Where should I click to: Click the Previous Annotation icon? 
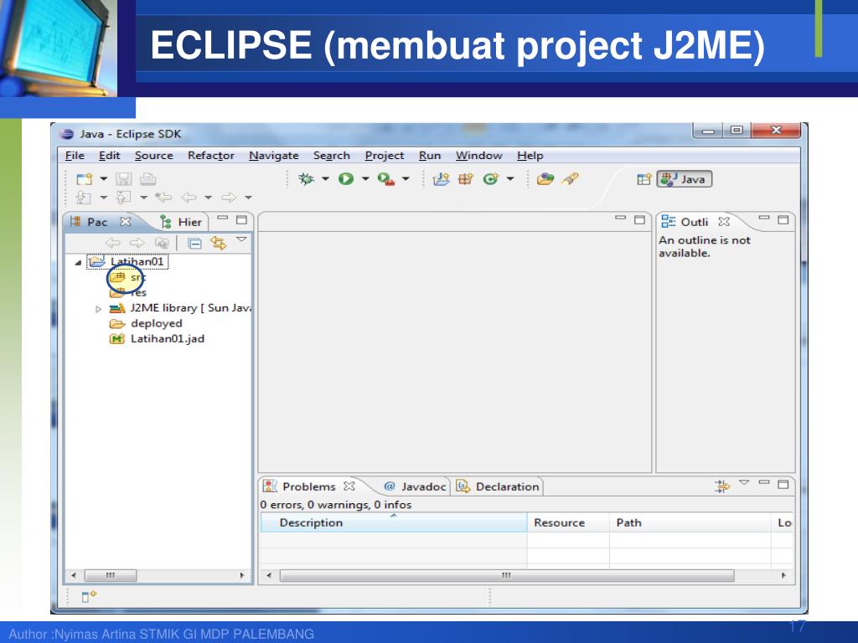124,198
